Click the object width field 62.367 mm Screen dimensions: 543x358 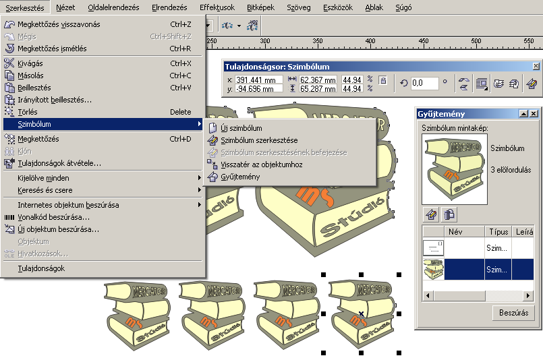318,80
